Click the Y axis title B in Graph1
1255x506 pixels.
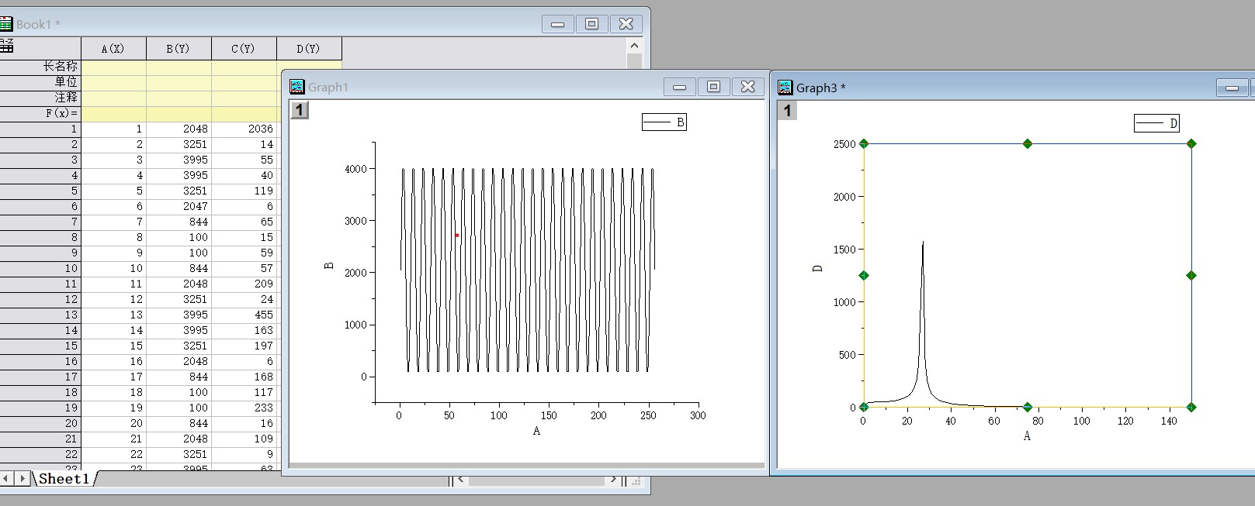pyautogui.click(x=328, y=266)
